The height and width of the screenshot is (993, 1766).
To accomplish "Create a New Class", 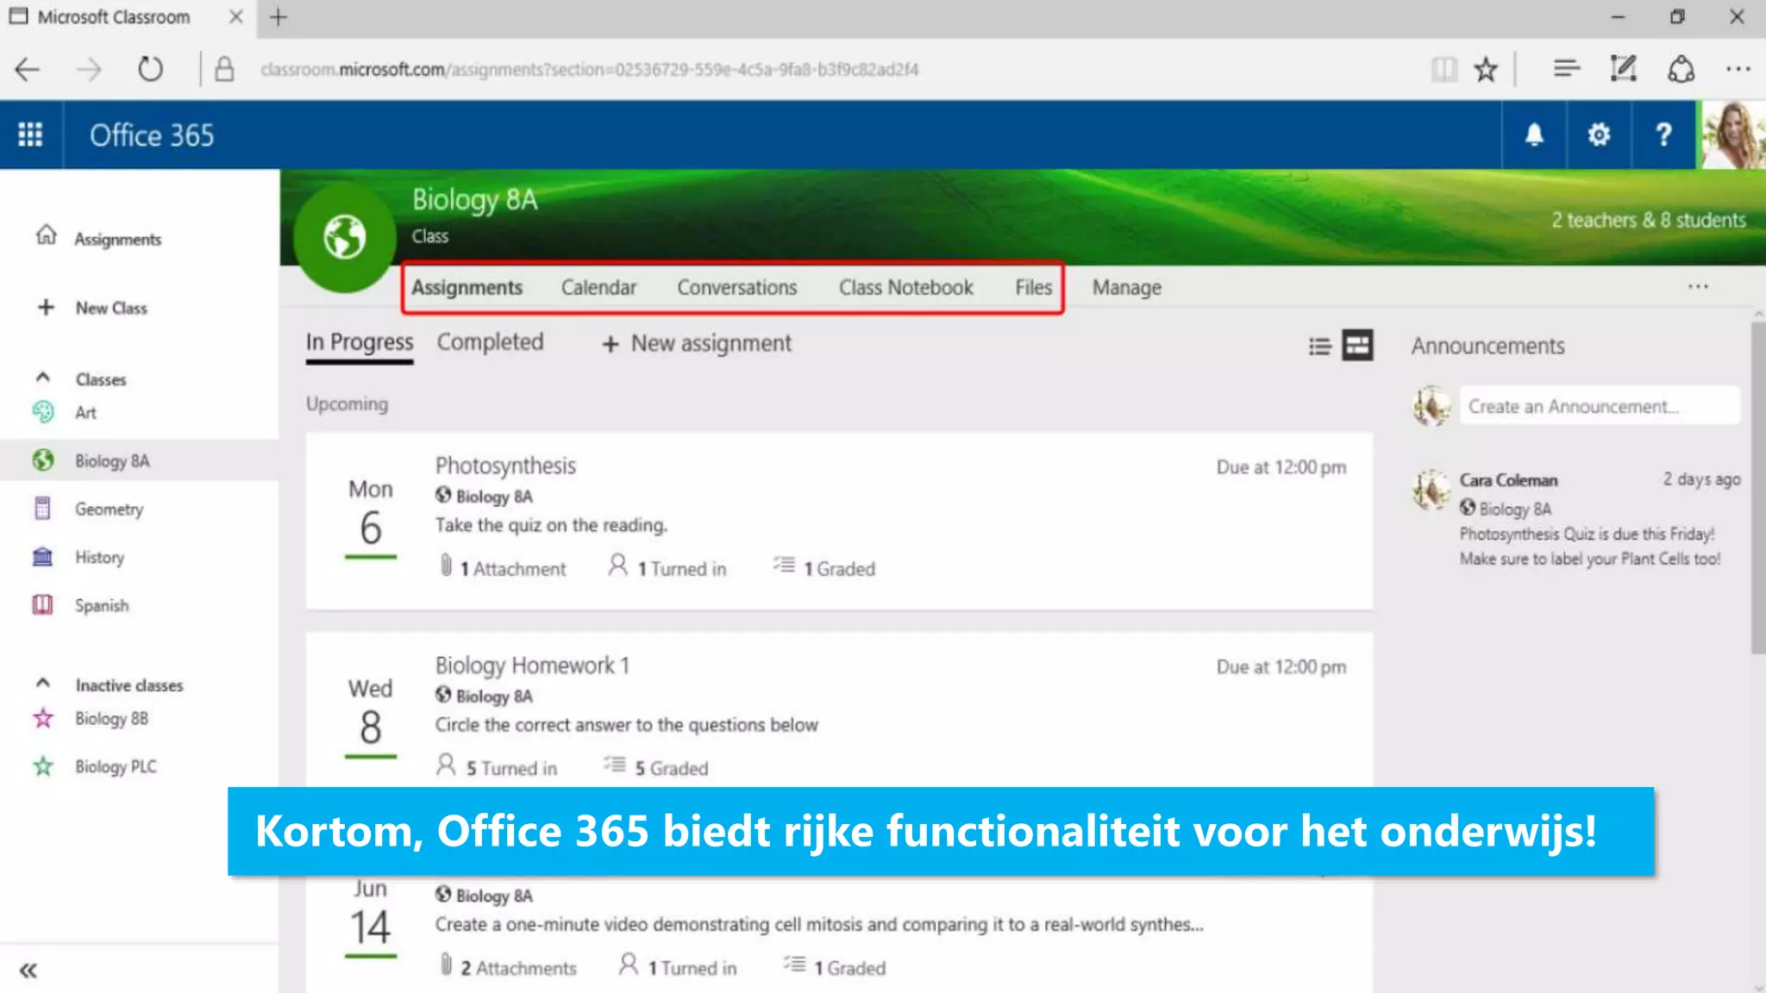I will [111, 308].
